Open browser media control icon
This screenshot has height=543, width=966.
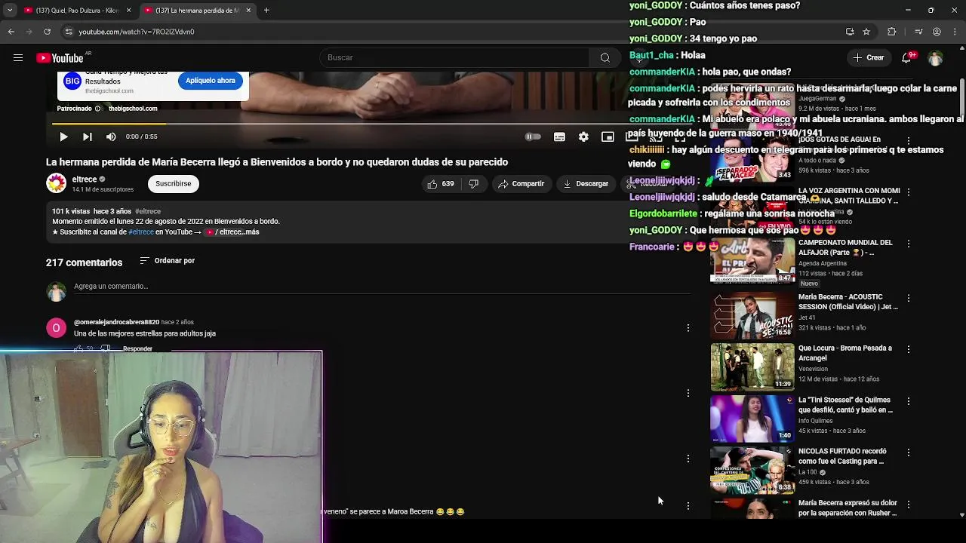tap(918, 32)
